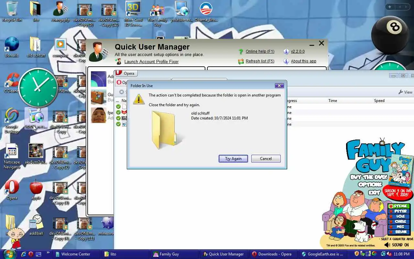Launch the Run Family Guy shortcut
Image resolution: width=414 pixels, height=259 pixels.
point(157,14)
